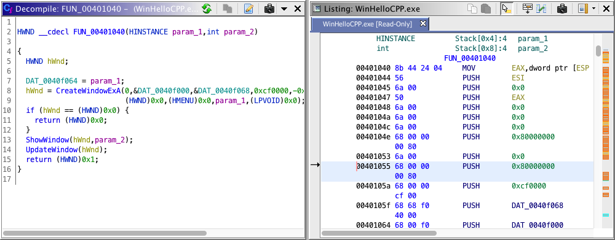Click the Stack[0x8]:4 param_2 entry
This screenshot has height=240, width=615.
501,48
